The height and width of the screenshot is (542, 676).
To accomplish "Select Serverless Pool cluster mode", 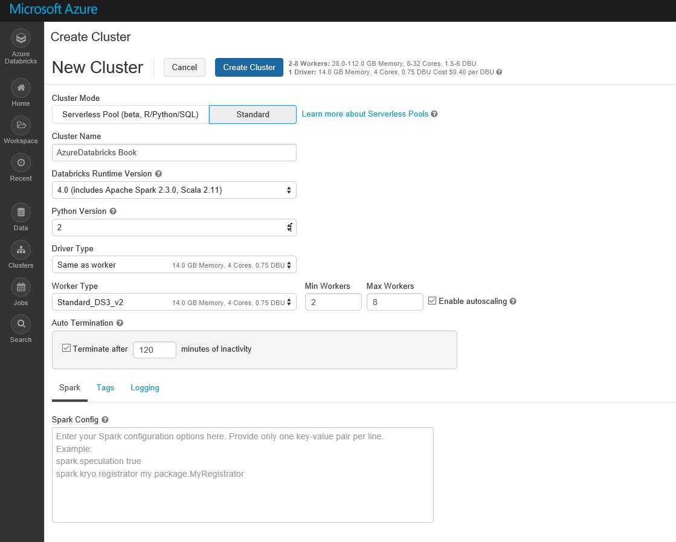I will point(130,114).
